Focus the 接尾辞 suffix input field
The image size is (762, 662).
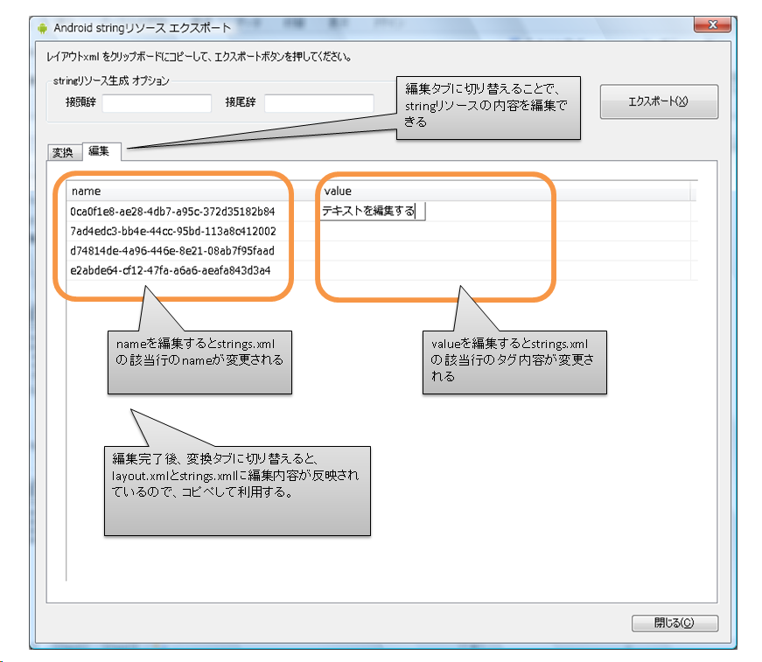tap(318, 103)
